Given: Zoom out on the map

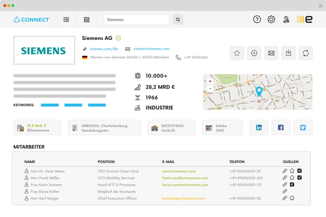Looking at the screenshot, I should click(x=210, y=88).
